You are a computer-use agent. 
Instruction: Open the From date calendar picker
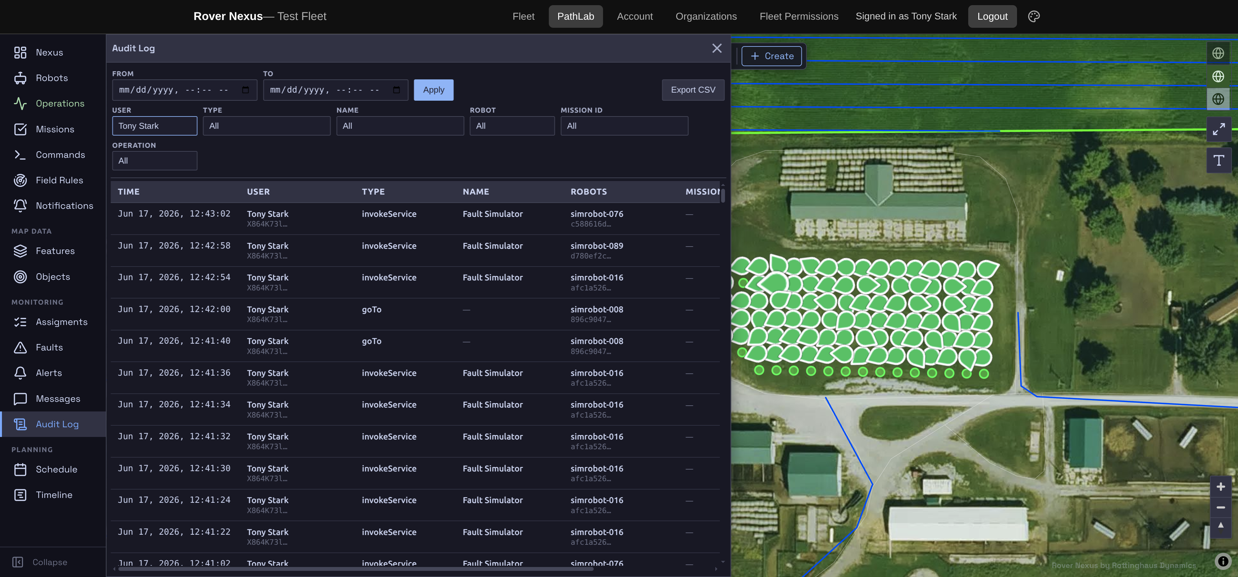coord(246,90)
